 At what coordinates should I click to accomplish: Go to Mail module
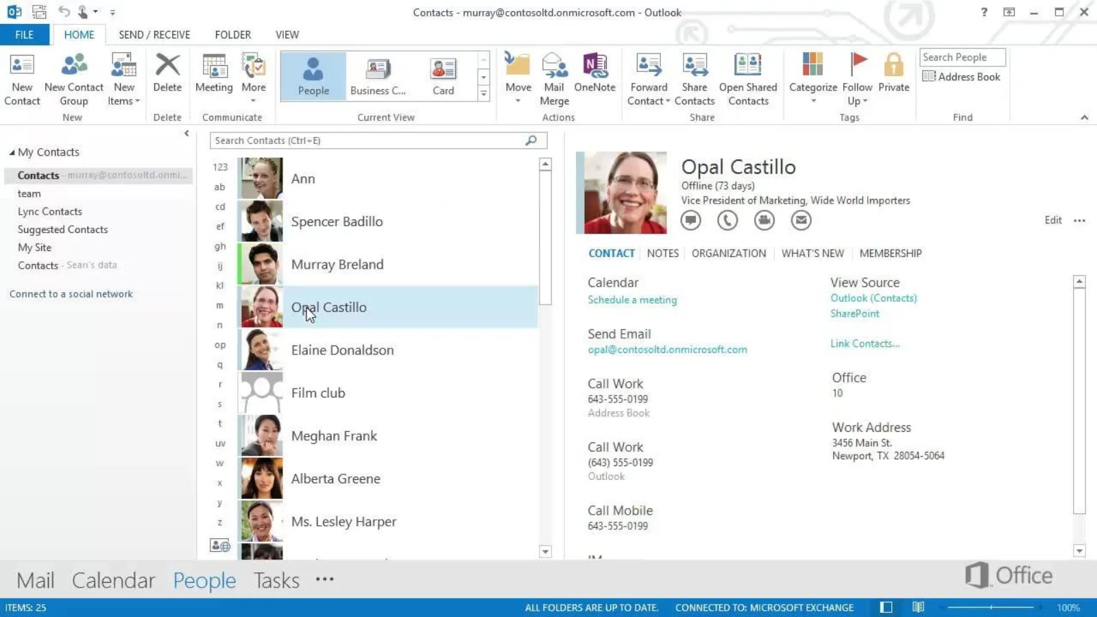coord(36,580)
